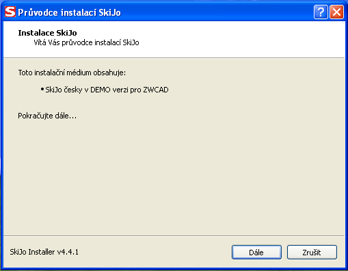Click the subtitle Vítá Vás průvodce instalací
The height and width of the screenshot is (271, 348).
click(78, 42)
